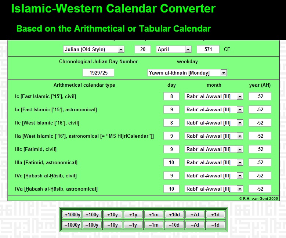
Task: Click year (AH) field for IIc West Islamic civil
Action: click(260, 123)
